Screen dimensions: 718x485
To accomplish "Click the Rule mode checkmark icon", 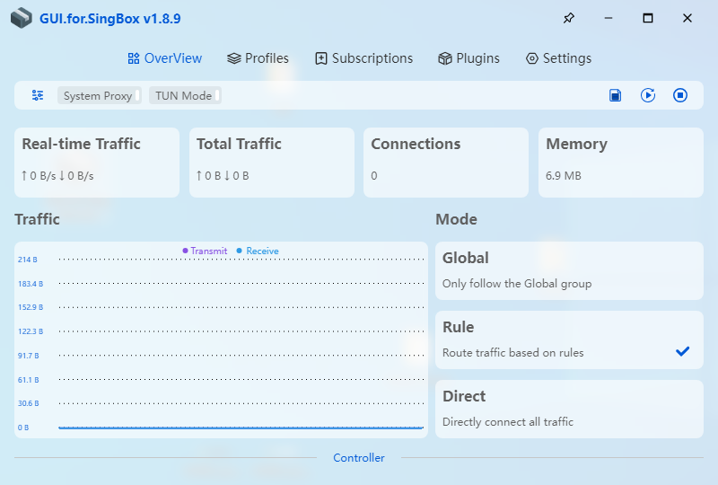I will tap(682, 351).
